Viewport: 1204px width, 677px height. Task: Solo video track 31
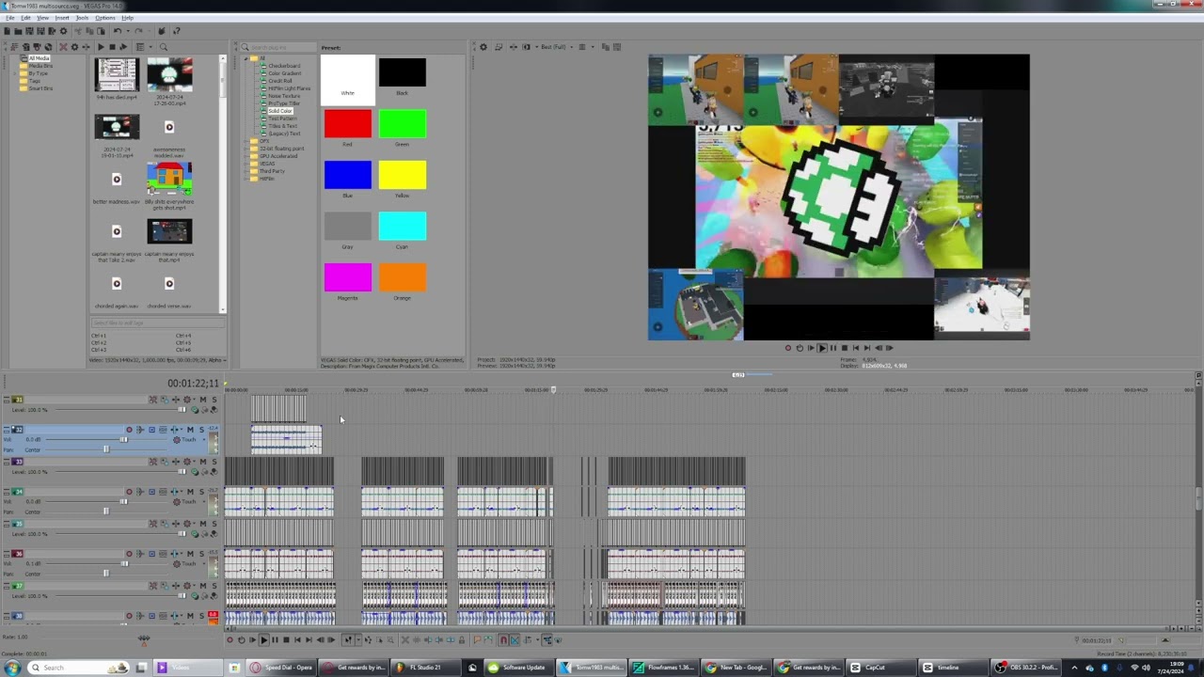point(214,400)
